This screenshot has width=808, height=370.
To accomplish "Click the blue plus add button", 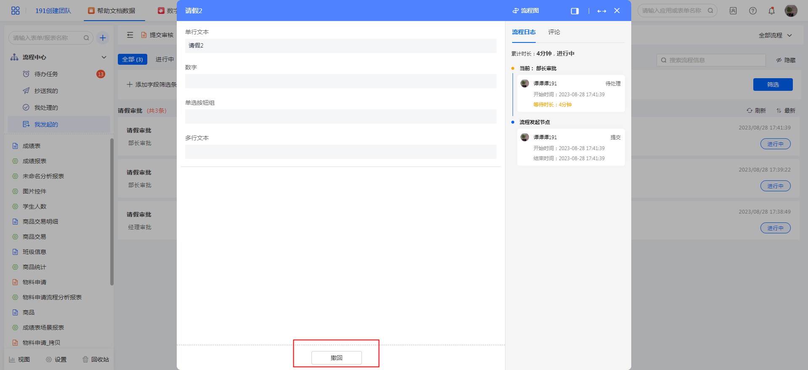I will pyautogui.click(x=103, y=38).
